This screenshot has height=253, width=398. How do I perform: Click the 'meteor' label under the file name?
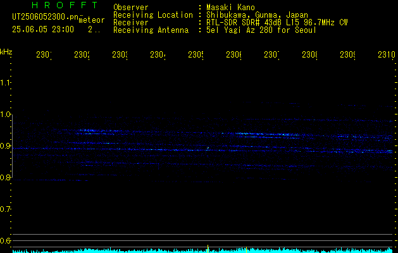click(92, 20)
